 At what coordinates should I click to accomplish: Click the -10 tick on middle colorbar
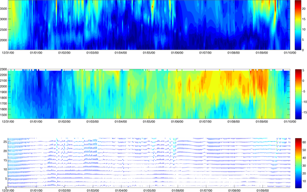tap(305, 102)
